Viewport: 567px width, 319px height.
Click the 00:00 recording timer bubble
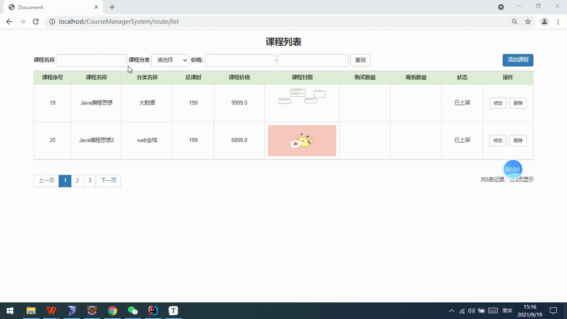point(513,169)
